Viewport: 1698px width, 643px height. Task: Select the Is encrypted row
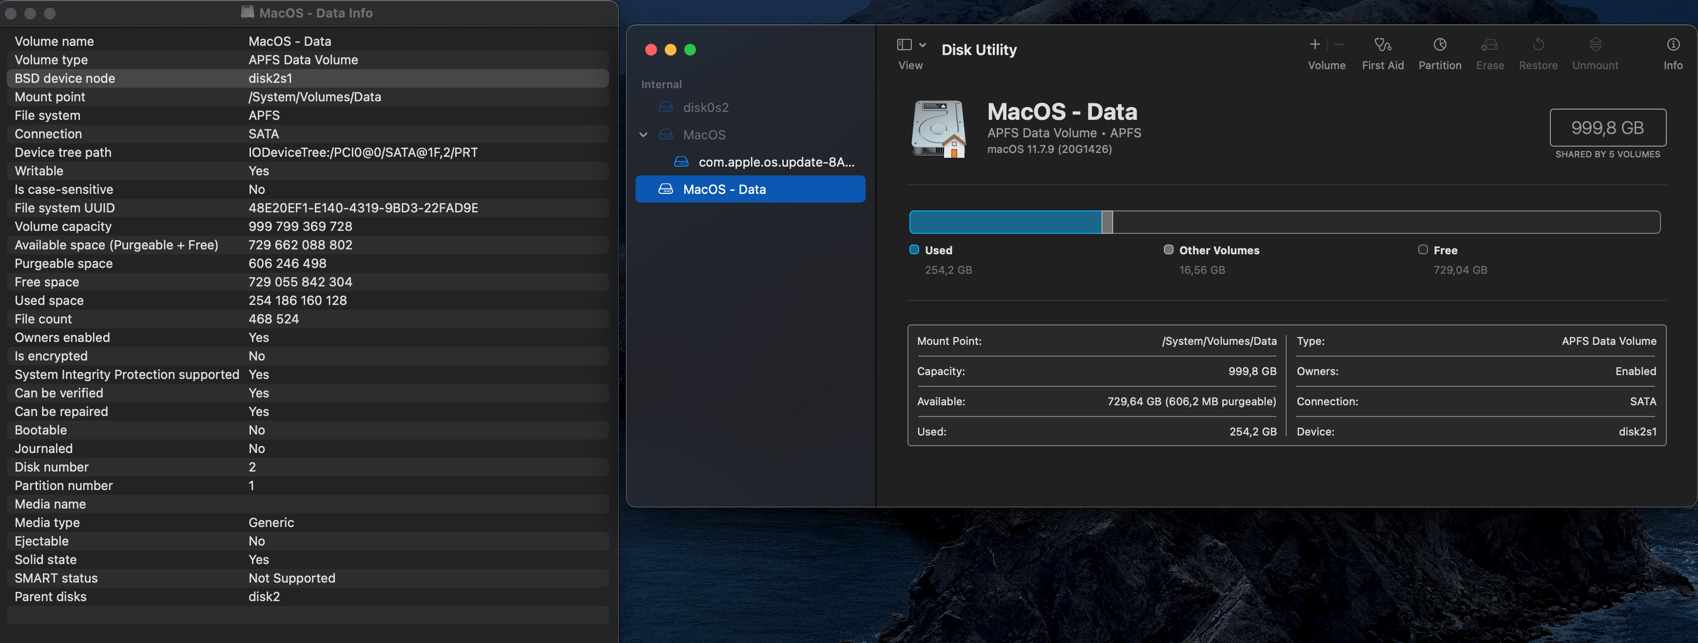click(307, 356)
